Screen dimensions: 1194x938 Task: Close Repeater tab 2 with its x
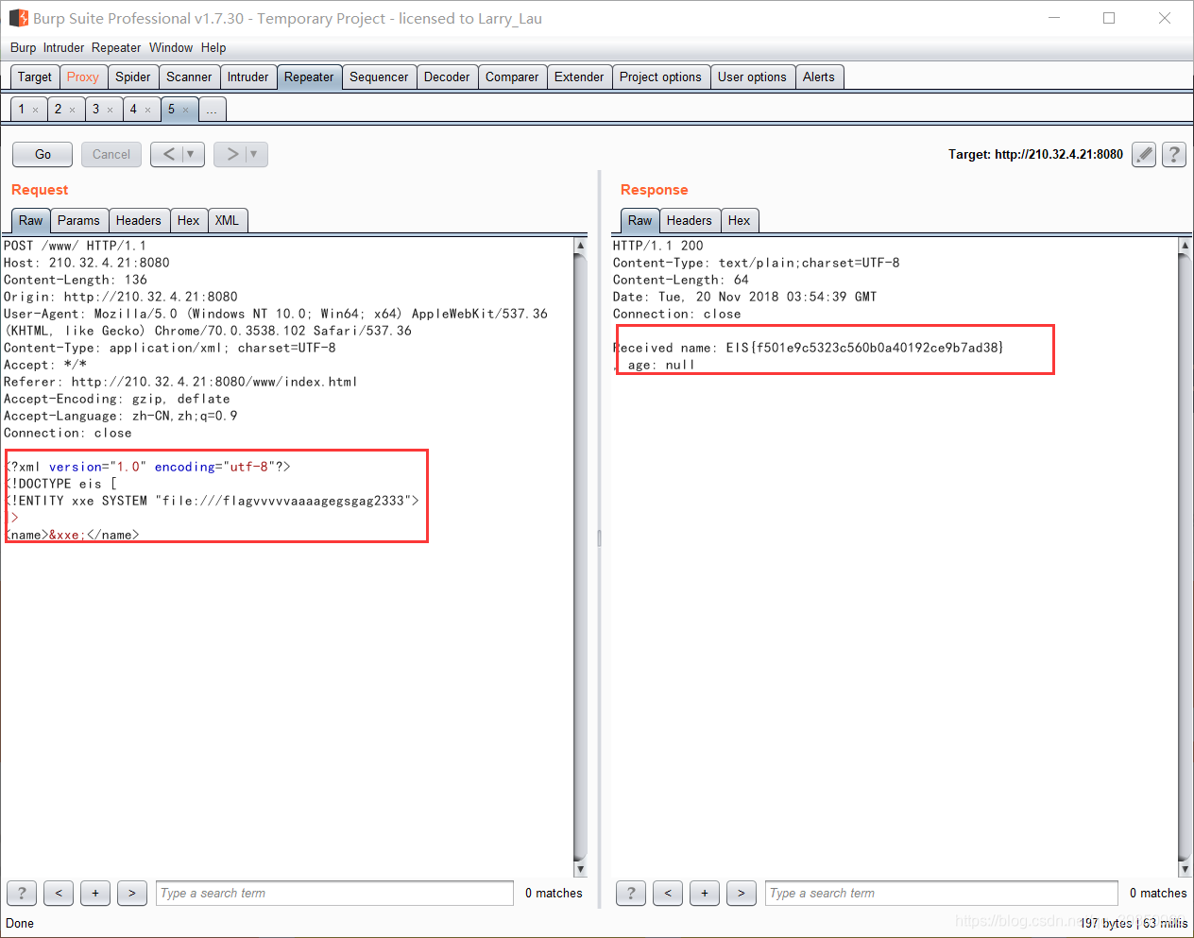[73, 110]
